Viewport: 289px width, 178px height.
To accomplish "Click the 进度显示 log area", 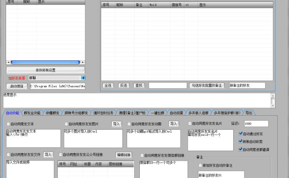I will [137, 101].
